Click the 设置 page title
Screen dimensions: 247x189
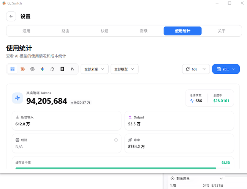coord(25,16)
